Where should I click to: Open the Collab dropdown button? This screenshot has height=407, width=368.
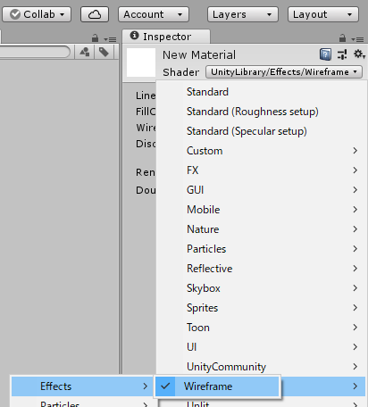pyautogui.click(x=37, y=14)
